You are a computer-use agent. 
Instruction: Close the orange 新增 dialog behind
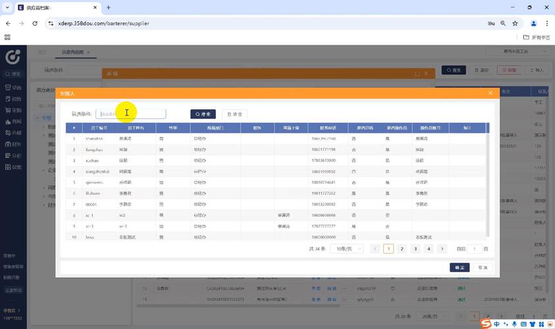click(x=426, y=73)
